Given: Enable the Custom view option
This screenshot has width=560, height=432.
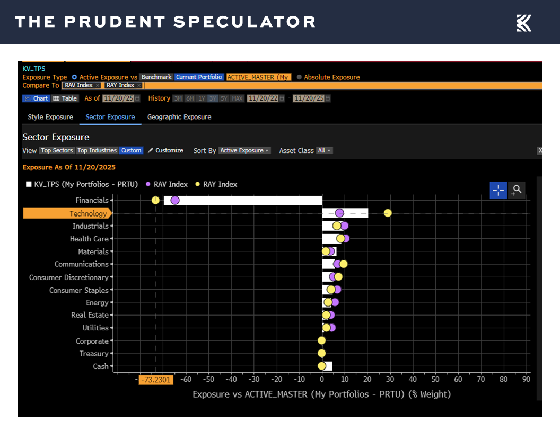Looking at the screenshot, I should click(x=131, y=150).
